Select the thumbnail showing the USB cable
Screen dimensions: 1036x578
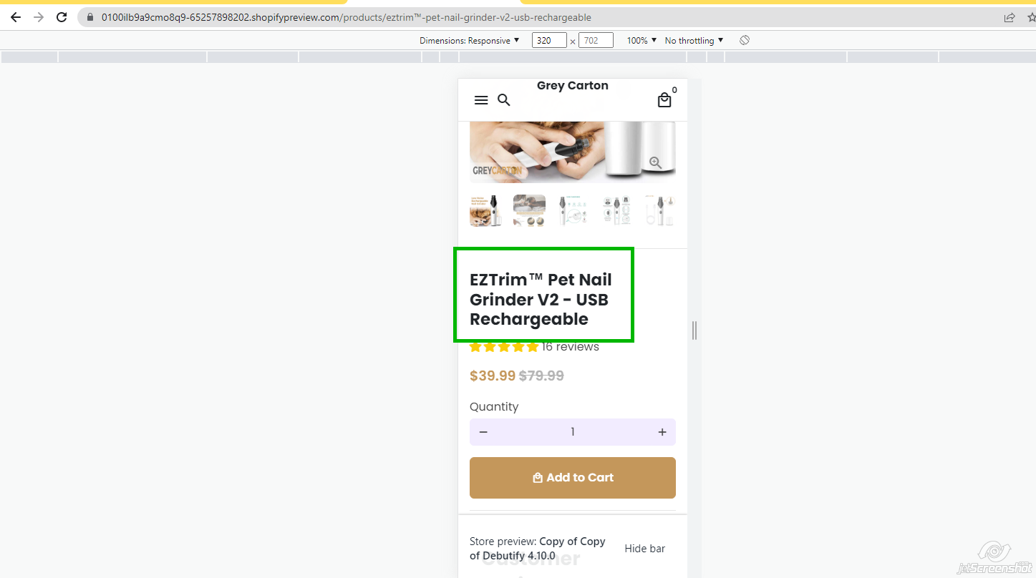[x=659, y=211]
